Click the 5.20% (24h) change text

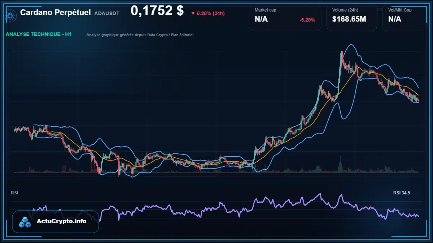point(211,14)
